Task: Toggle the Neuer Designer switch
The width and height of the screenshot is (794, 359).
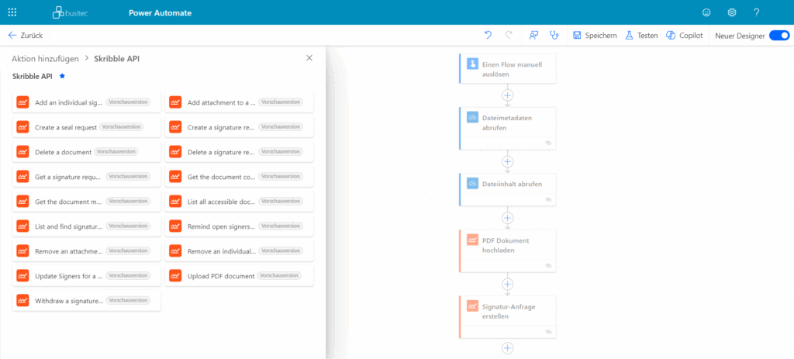Action: [778, 36]
